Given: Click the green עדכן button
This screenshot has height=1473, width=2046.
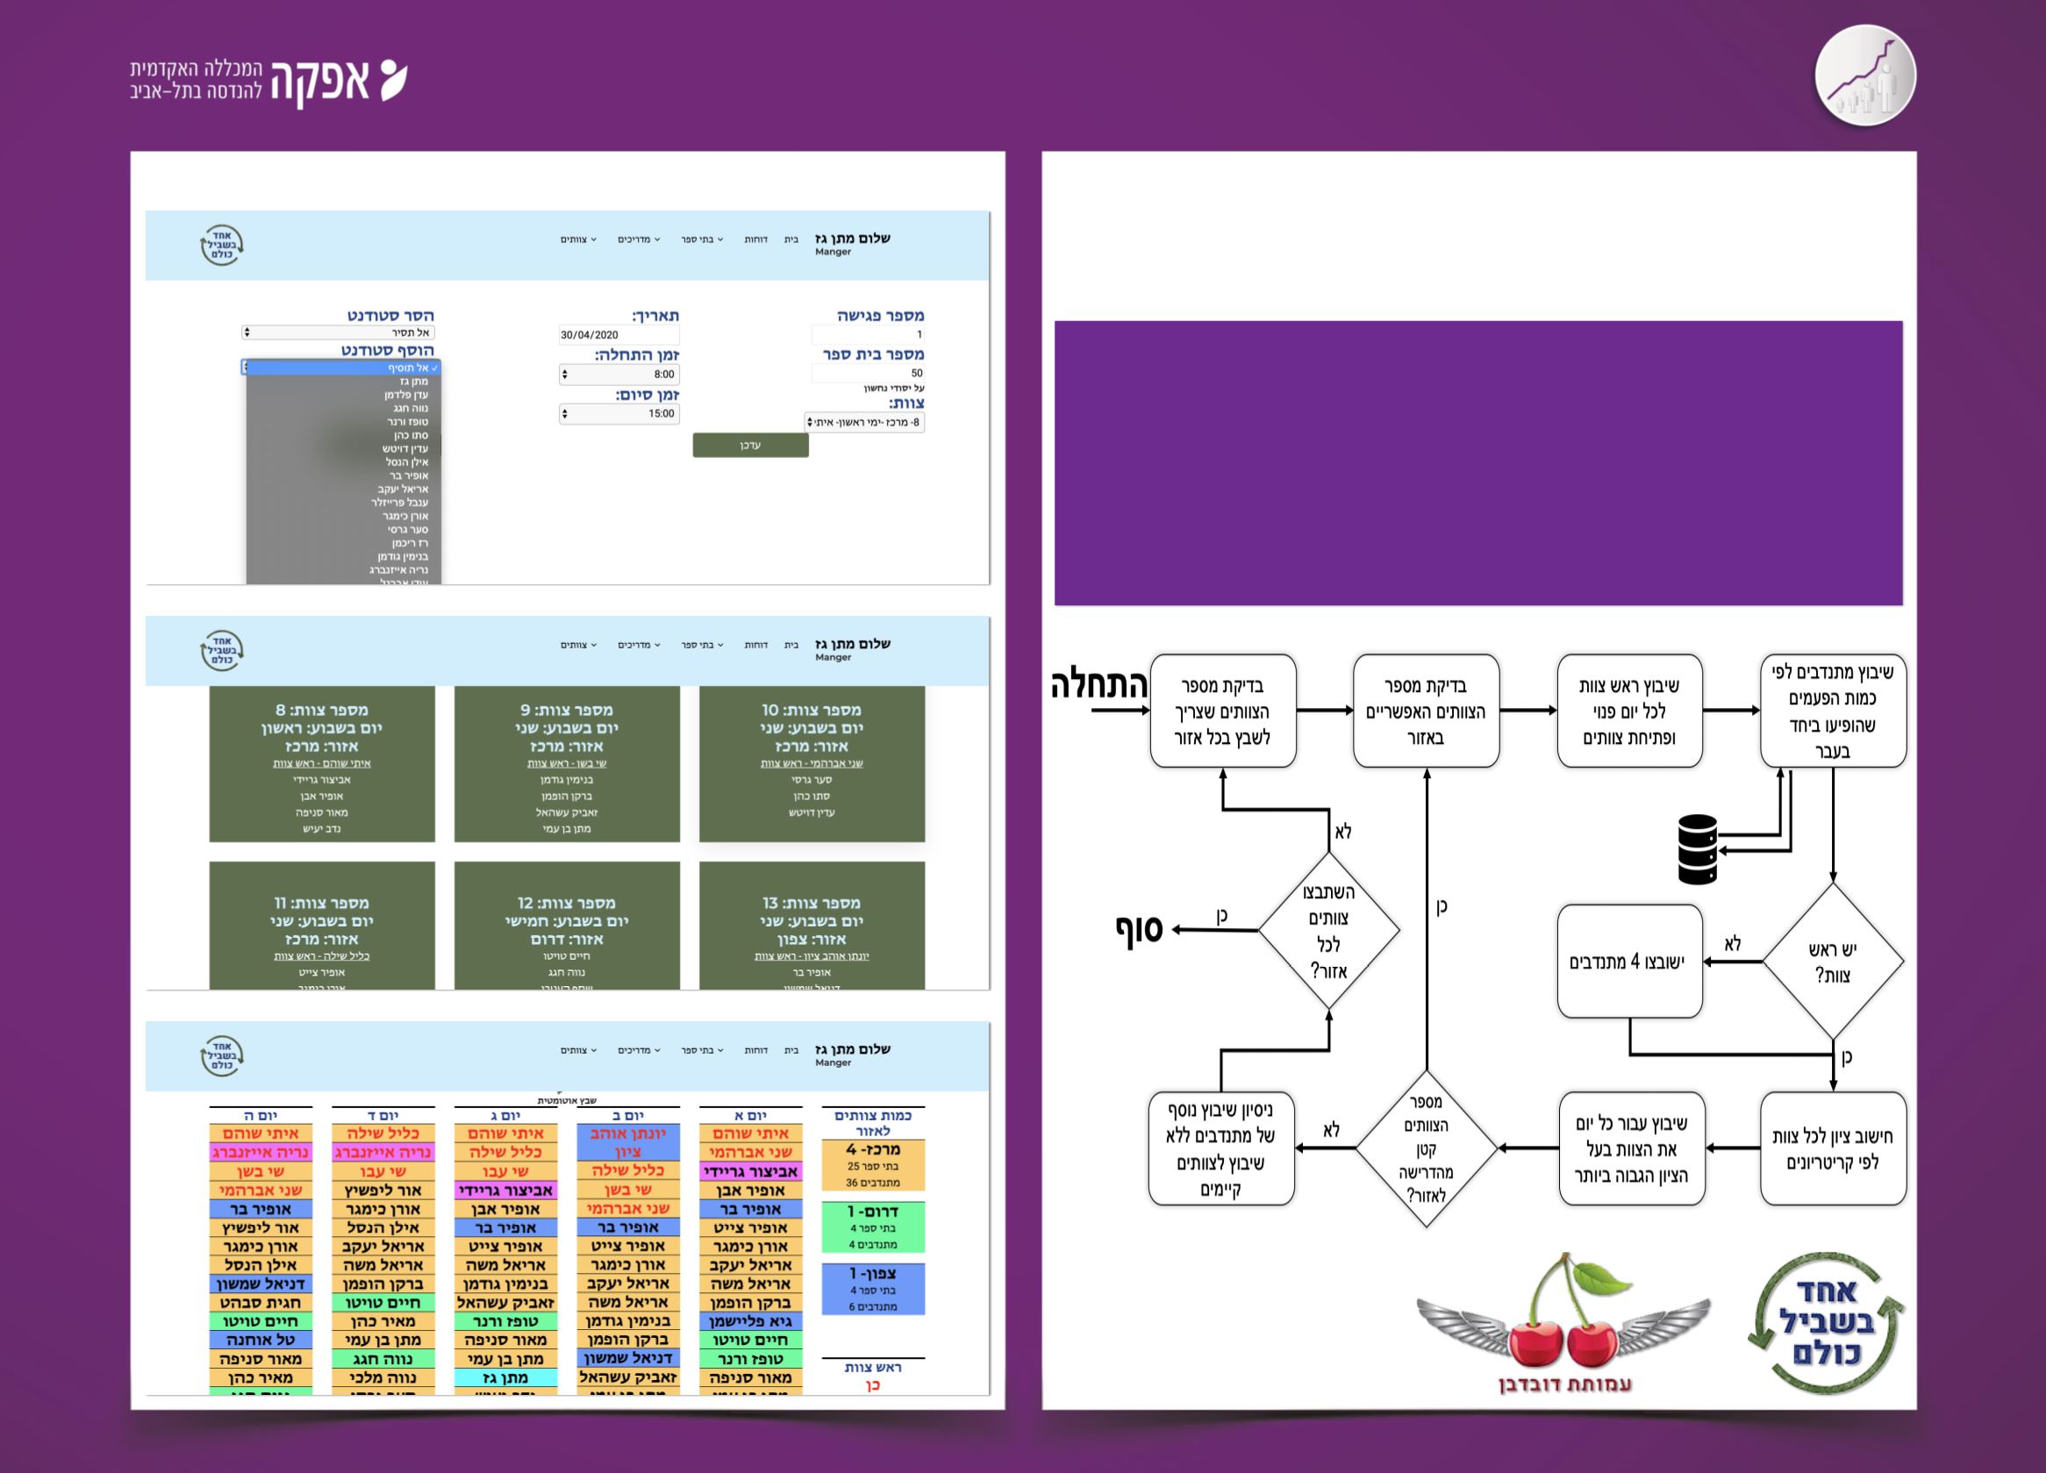Looking at the screenshot, I should click(x=750, y=446).
